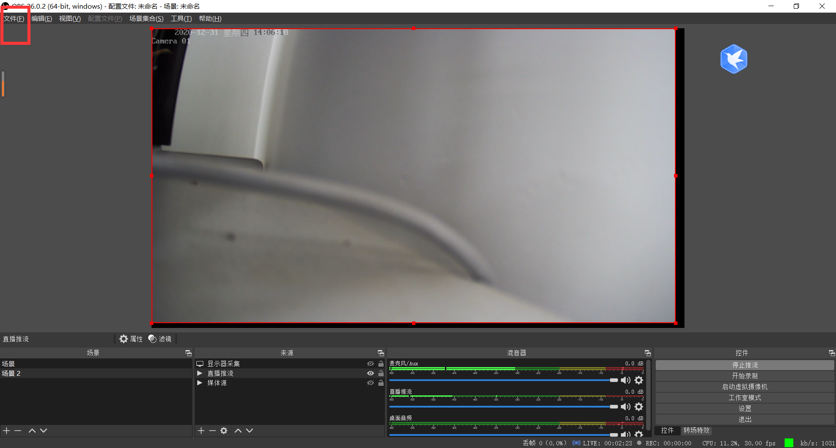Open the 编辑(E) menu
The height and width of the screenshot is (448, 836).
(x=42, y=19)
